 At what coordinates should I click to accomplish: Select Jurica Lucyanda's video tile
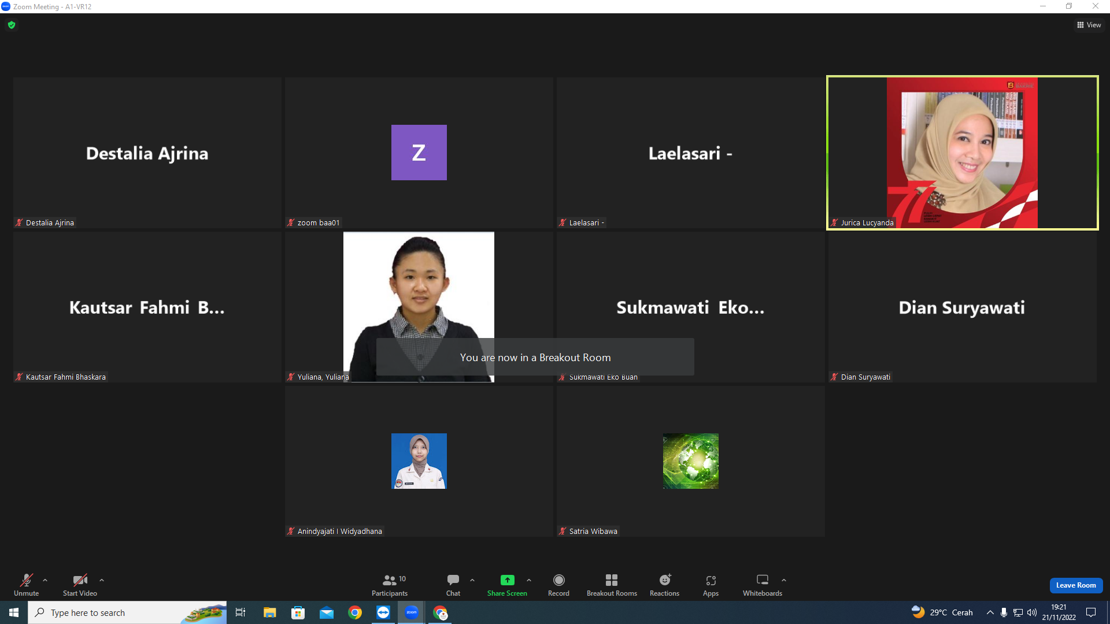tap(962, 153)
